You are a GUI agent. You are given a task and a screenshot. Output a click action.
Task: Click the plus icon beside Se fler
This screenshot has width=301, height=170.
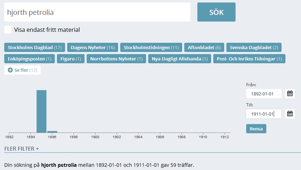click(x=10, y=70)
